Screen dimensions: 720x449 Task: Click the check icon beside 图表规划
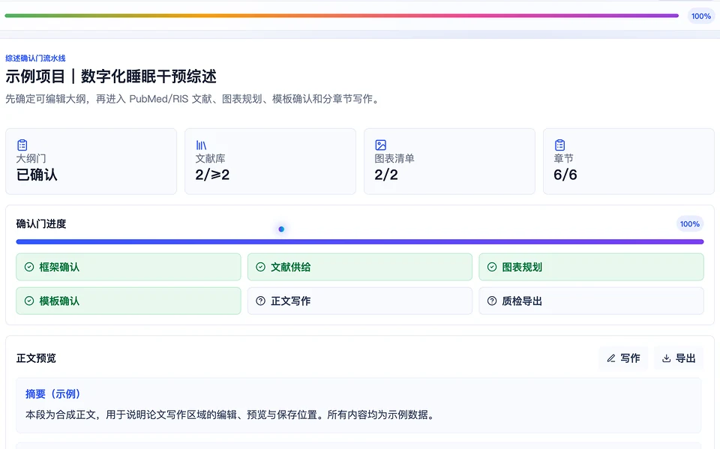[492, 267]
